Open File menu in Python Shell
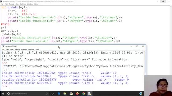Image resolution: width=172 pixels, height=96 pixels. [x=3, y=50]
